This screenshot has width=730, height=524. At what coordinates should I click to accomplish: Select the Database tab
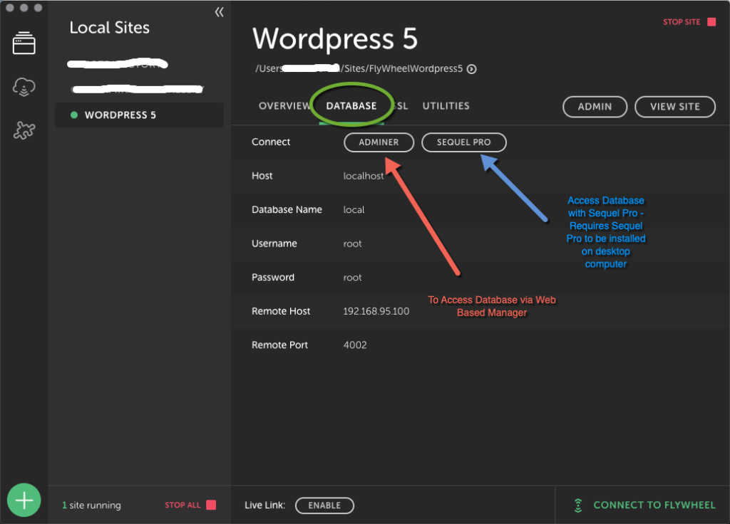(x=351, y=106)
